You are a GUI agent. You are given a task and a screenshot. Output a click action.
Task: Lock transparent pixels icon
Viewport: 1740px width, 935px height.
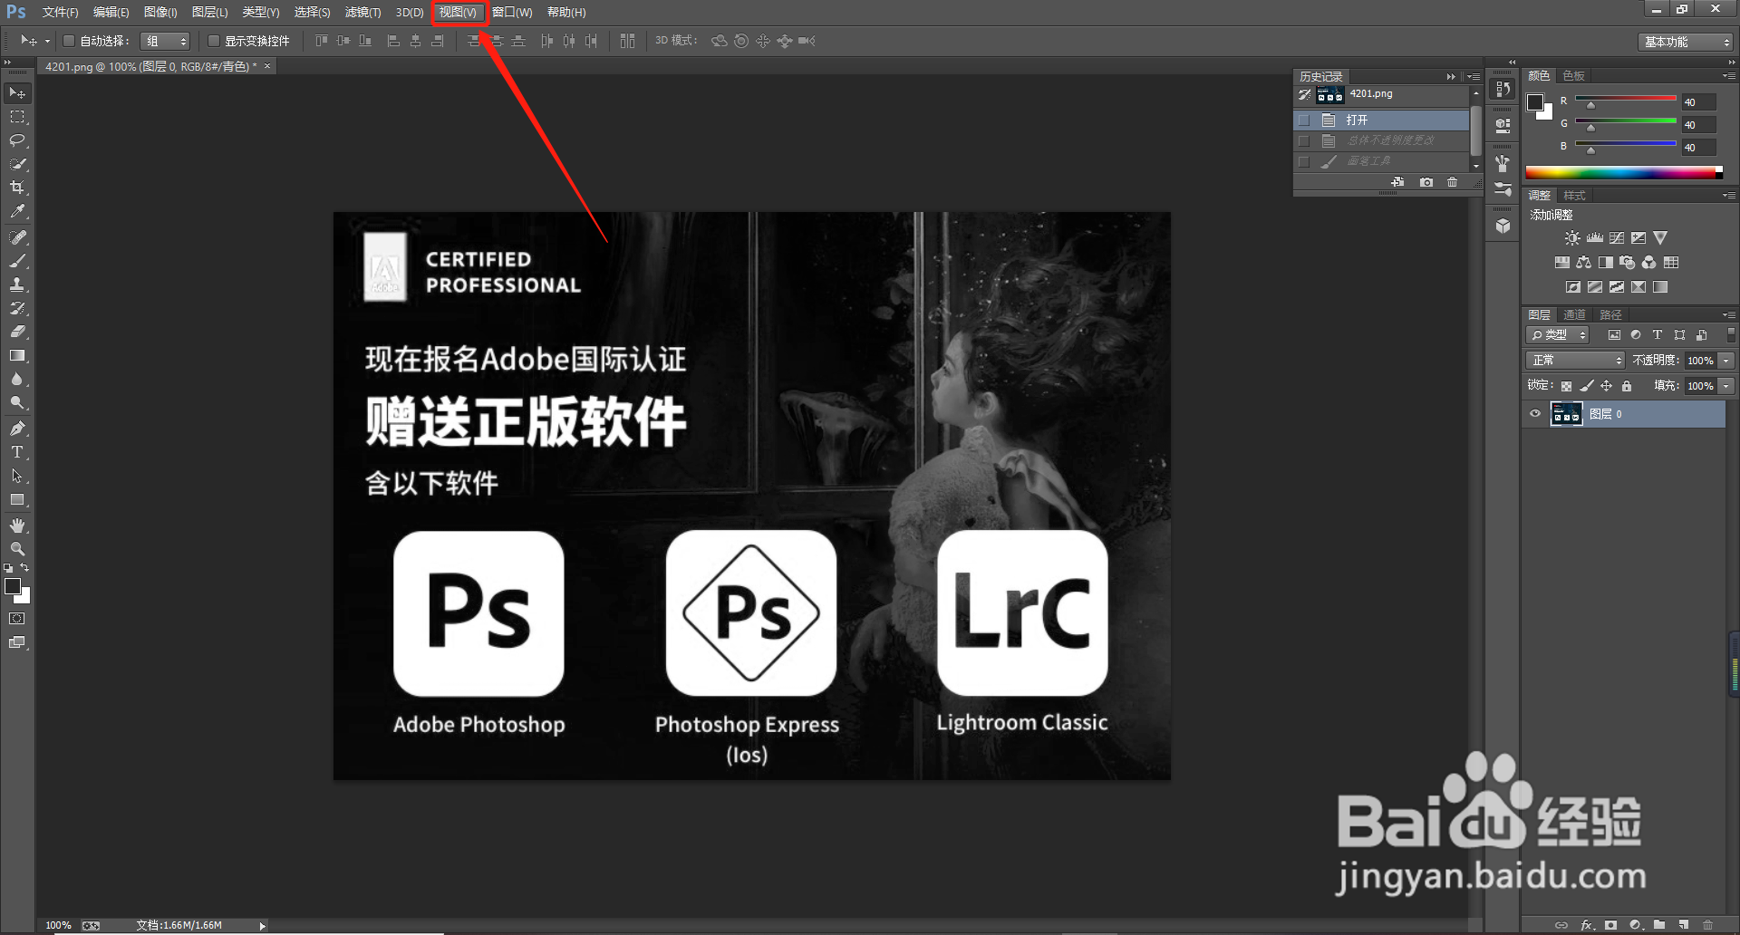(x=1566, y=386)
